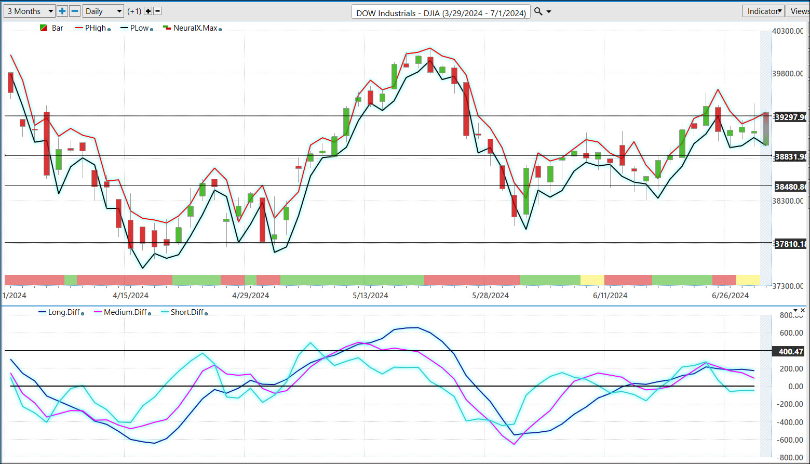Viewport: 810px width, 464px height.
Task: Click the magnifying glass search icon
Action: tap(538, 11)
